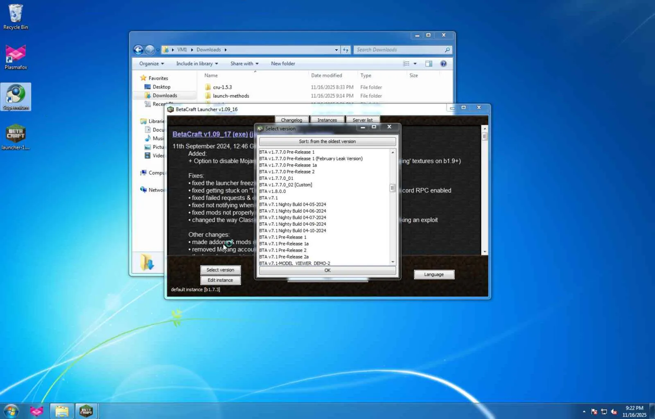Click the changelog scrollbar down arrow

pos(485,252)
